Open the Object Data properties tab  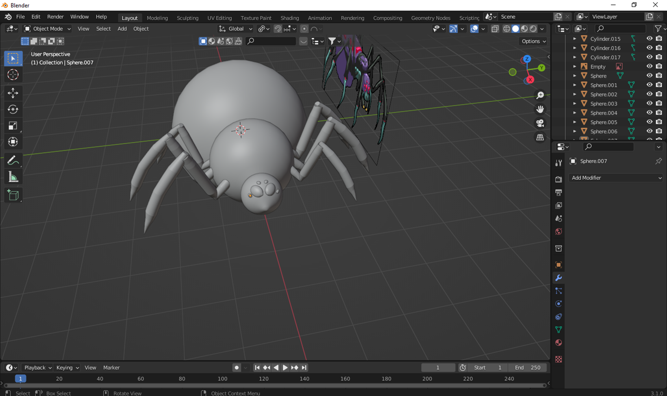558,330
